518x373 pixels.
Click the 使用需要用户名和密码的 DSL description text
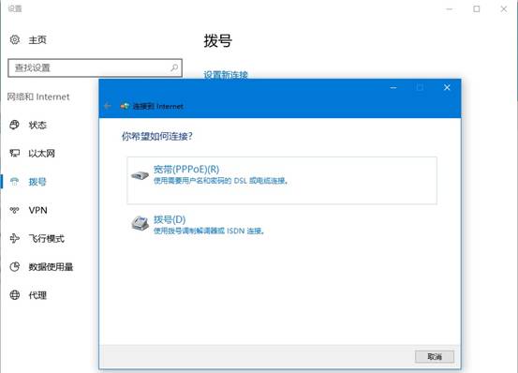pyautogui.click(x=221, y=181)
